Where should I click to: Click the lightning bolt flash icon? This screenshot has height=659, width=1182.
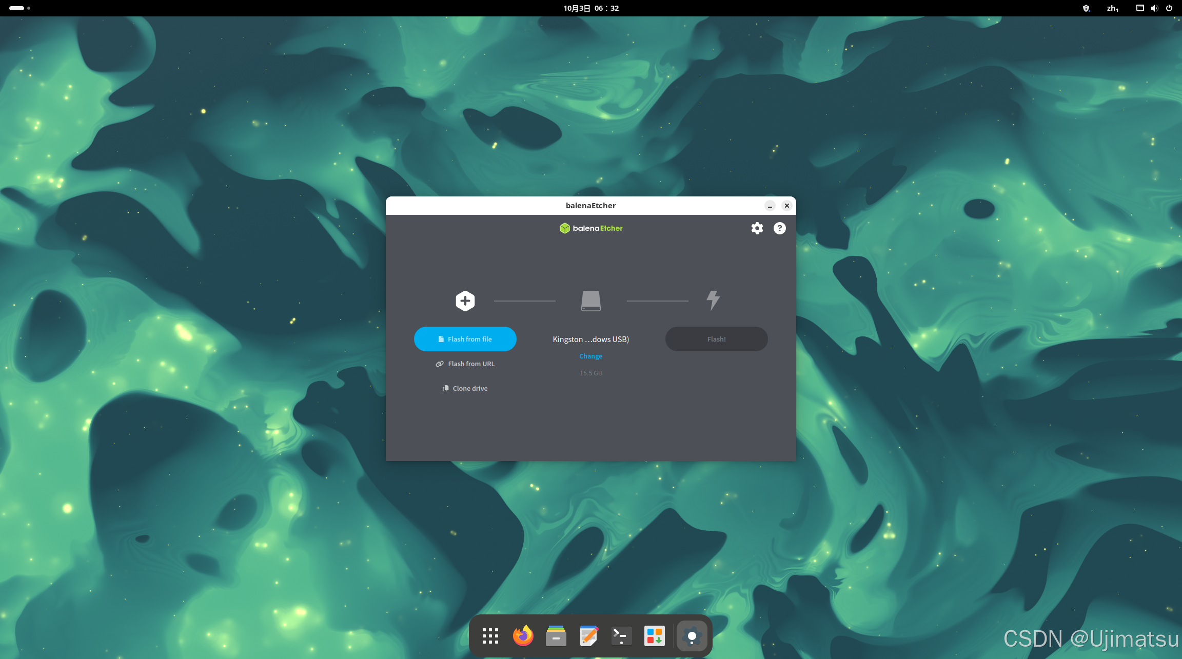pos(713,301)
